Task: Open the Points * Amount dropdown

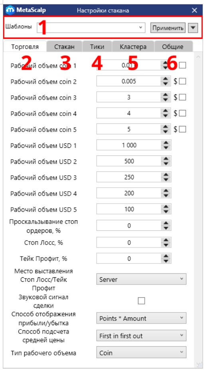Action: [141, 318]
